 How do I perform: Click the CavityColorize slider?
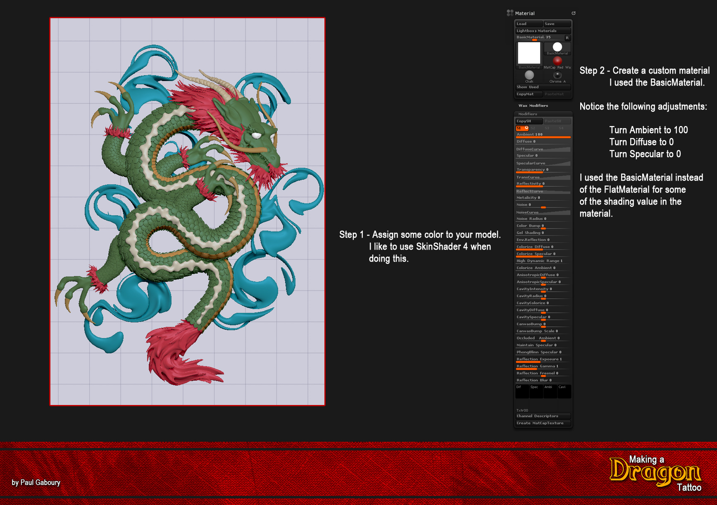click(543, 303)
